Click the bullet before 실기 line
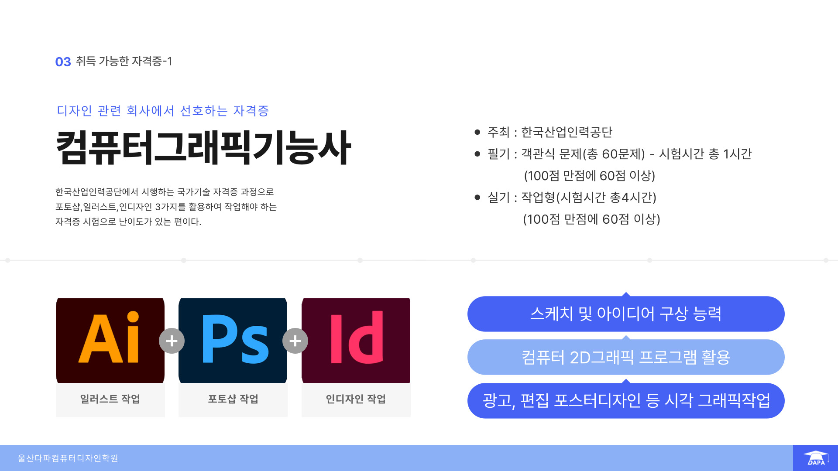838x471 pixels. [477, 198]
